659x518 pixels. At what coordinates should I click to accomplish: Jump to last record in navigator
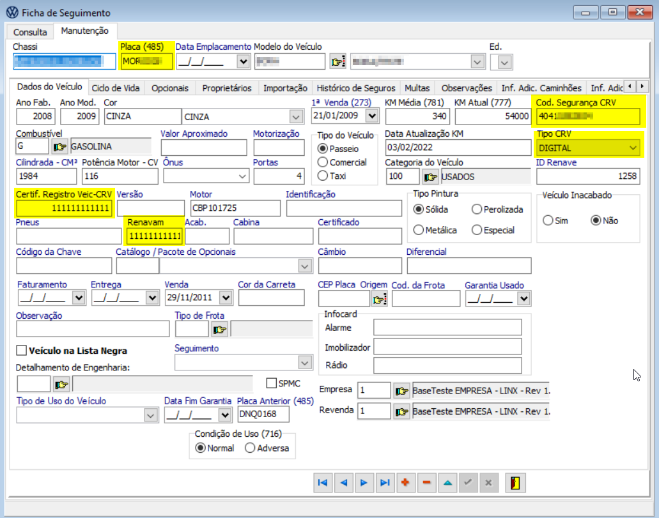[384, 483]
